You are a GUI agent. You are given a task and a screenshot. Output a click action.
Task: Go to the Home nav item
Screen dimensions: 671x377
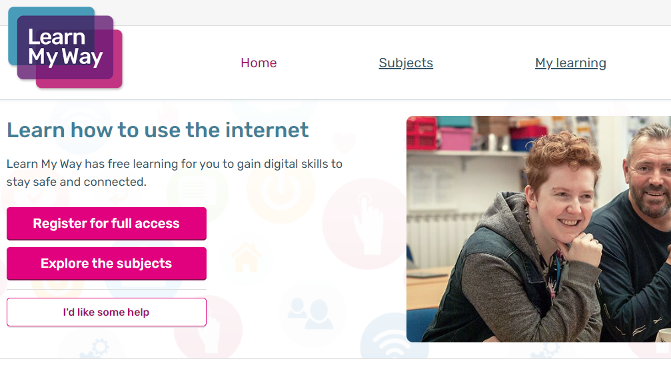[x=259, y=63]
